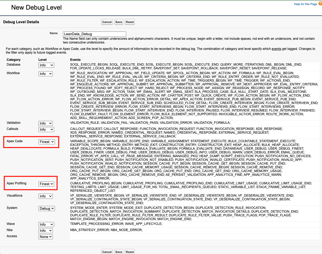Image resolution: width=322 pixels, height=254 pixels.
Task: Click the top Save button
Action: [119, 22]
